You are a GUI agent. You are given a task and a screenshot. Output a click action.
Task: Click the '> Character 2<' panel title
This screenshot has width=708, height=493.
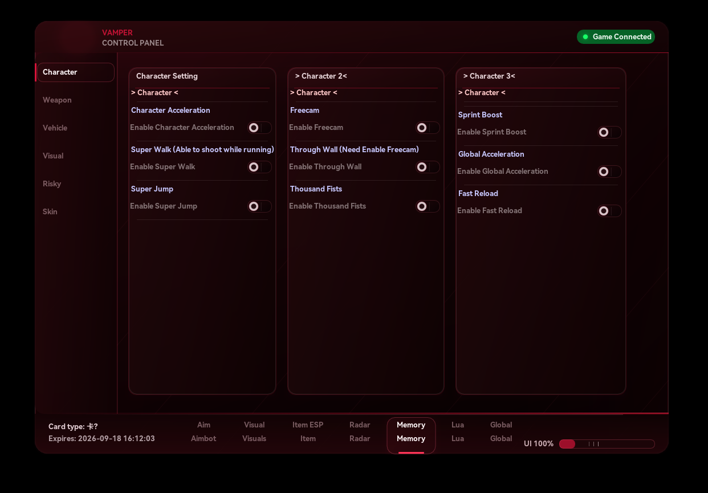pos(321,76)
